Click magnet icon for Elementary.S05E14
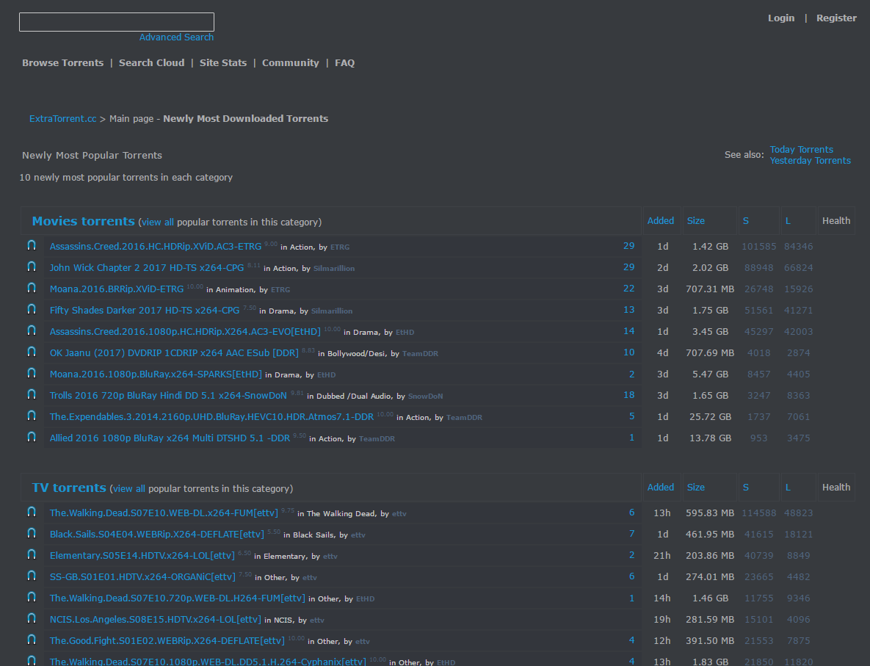Image resolution: width=870 pixels, height=666 pixels. pyautogui.click(x=32, y=555)
